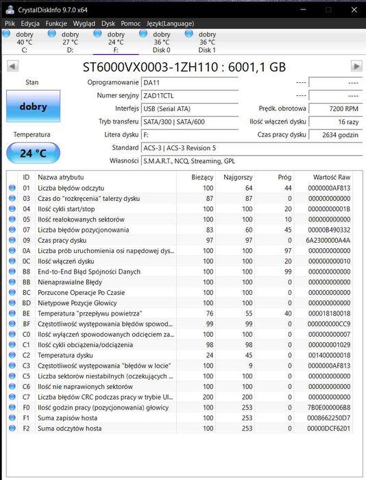Click the status orb for Disk 0
Screen dimensions: 366x480
[143, 34]
